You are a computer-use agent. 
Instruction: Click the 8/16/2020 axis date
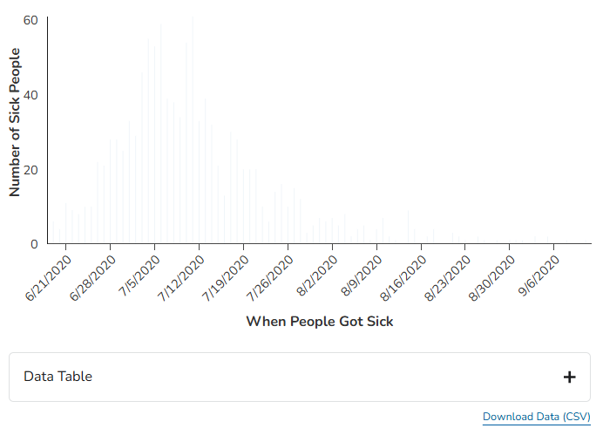(404, 279)
